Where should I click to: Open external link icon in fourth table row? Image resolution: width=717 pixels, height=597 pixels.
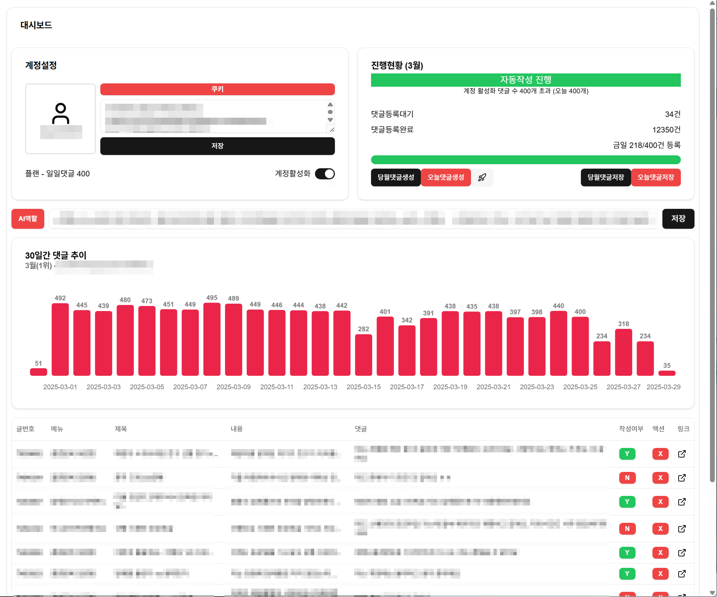pos(682,529)
